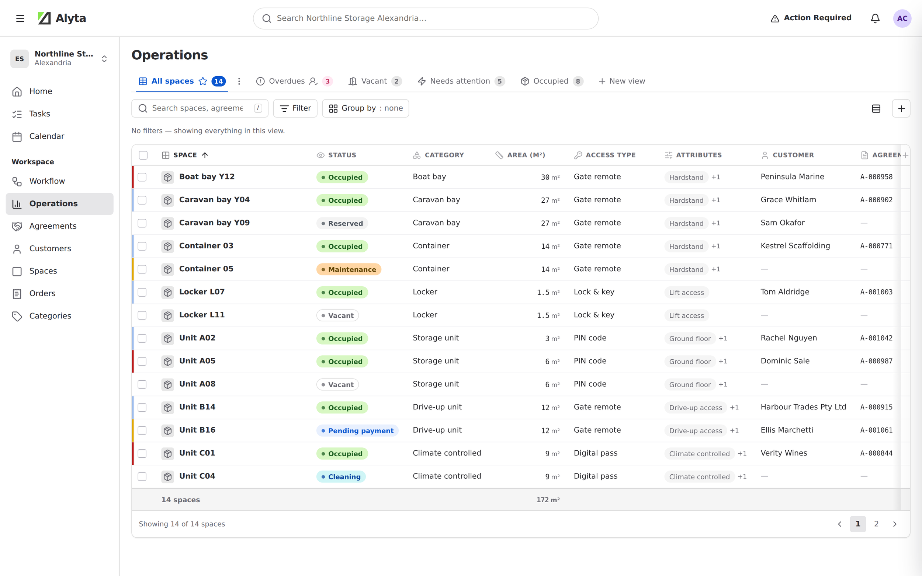Focus the global search field
Viewport: 922px width, 576px height.
[x=425, y=18]
